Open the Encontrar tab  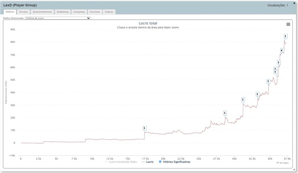[95, 12]
